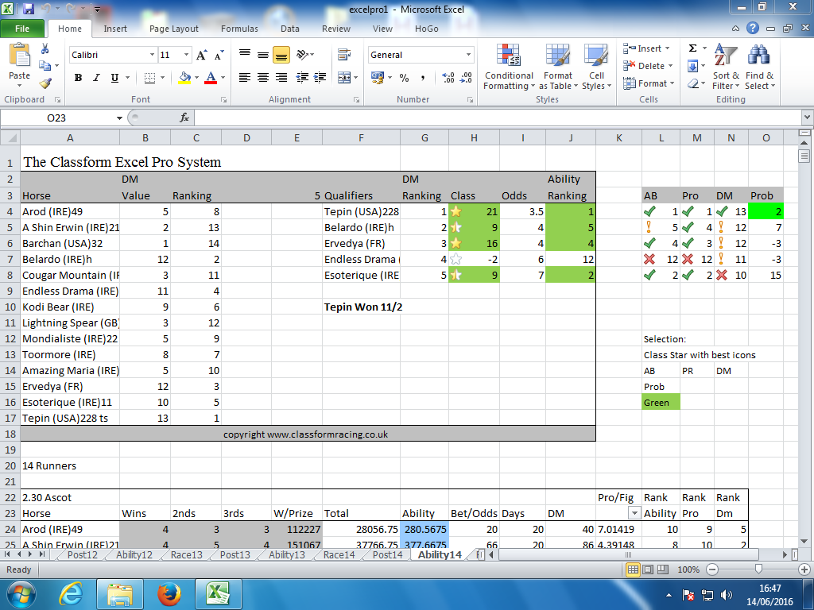
Task: Toggle Italic formatting
Action: [x=96, y=78]
